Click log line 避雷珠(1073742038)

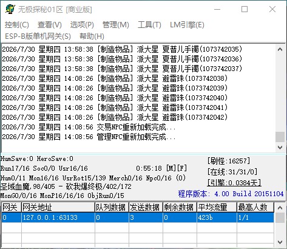(x=115, y=78)
